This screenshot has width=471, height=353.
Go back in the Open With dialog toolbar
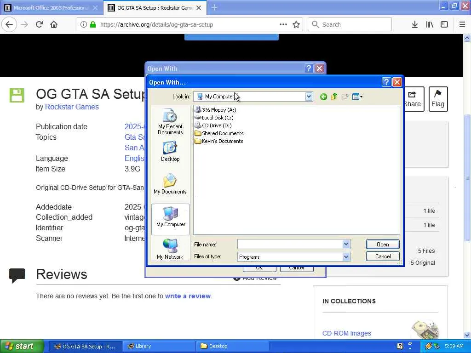(x=323, y=97)
